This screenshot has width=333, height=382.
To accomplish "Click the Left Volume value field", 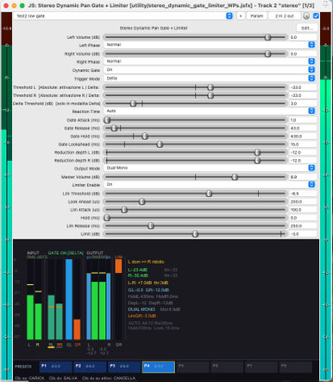I will coord(303,37).
